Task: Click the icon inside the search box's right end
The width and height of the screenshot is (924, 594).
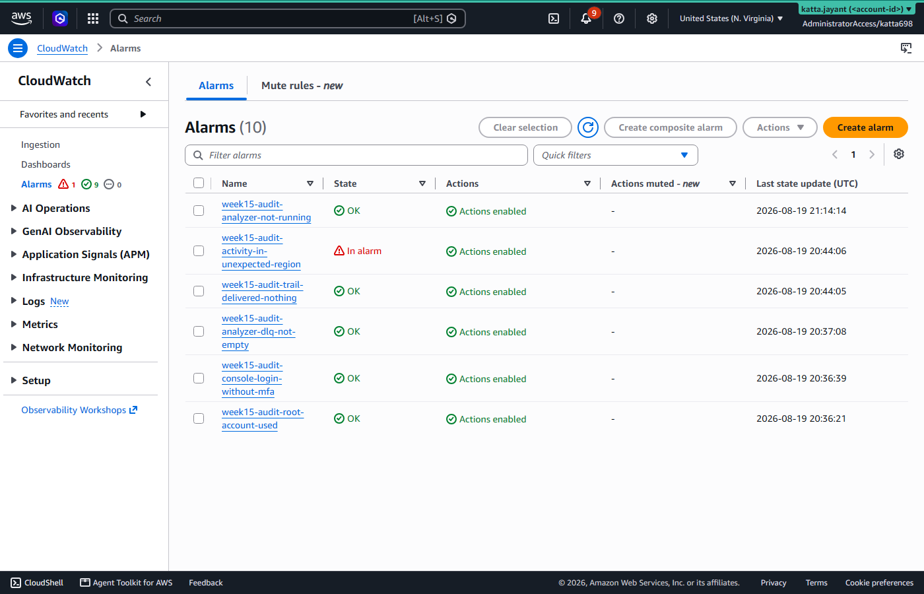Action: (451, 18)
